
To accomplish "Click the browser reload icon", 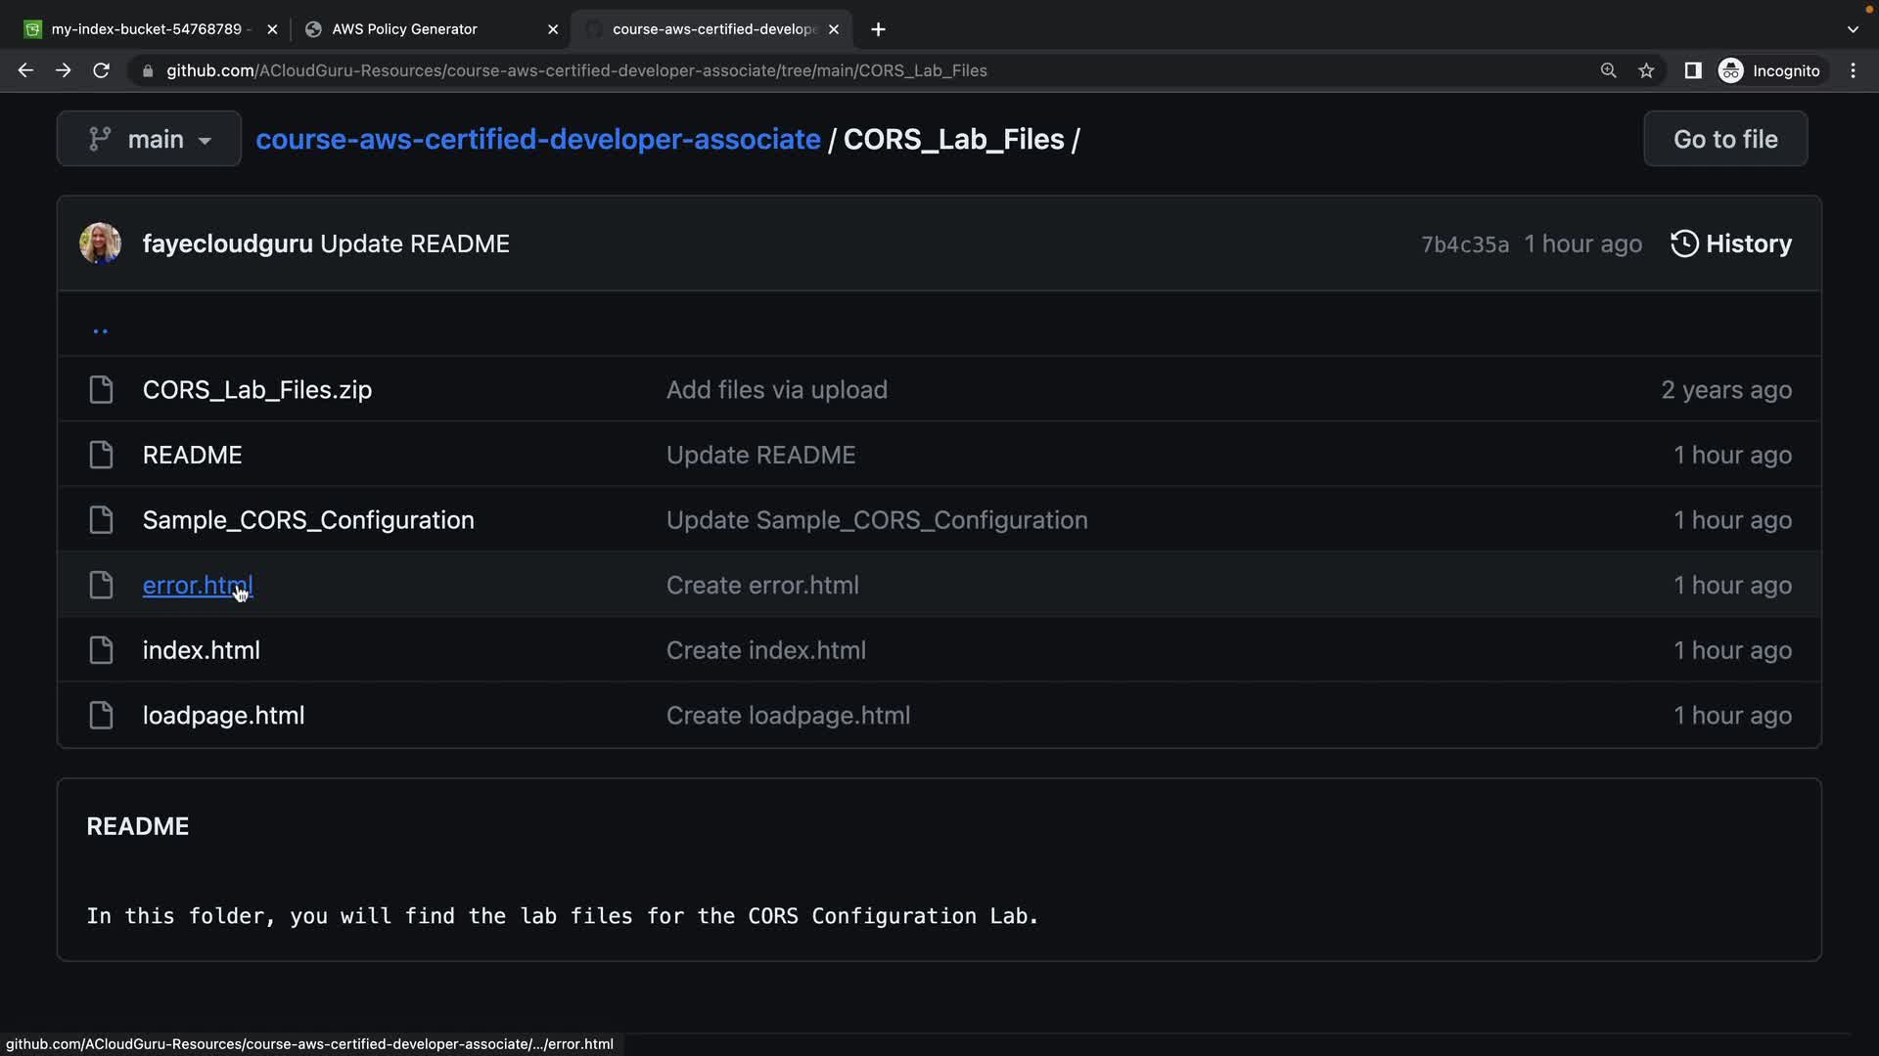I will [101, 70].
